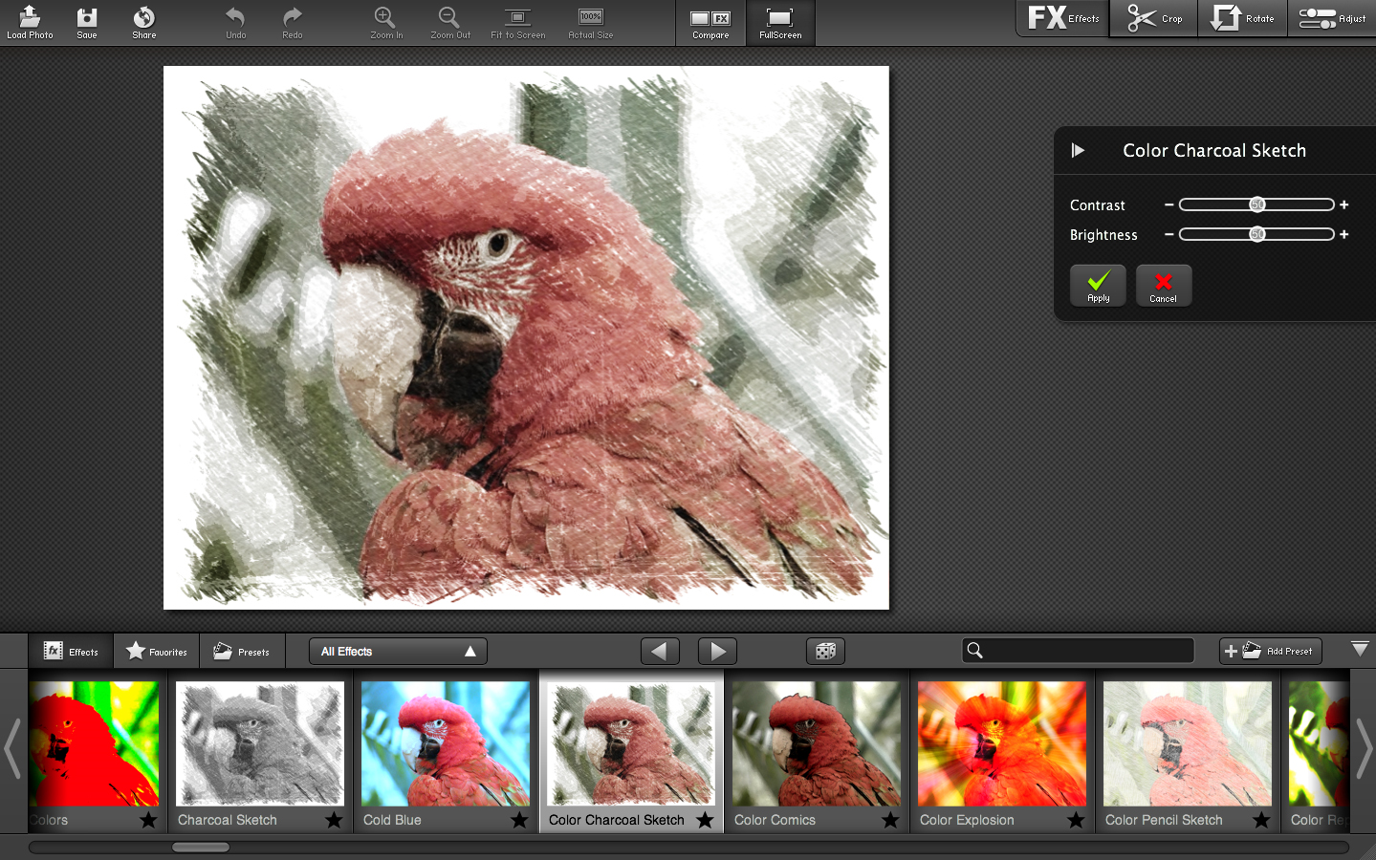1376x860 pixels.
Task: Collapse the effects browser panel triangle
Action: (1360, 650)
